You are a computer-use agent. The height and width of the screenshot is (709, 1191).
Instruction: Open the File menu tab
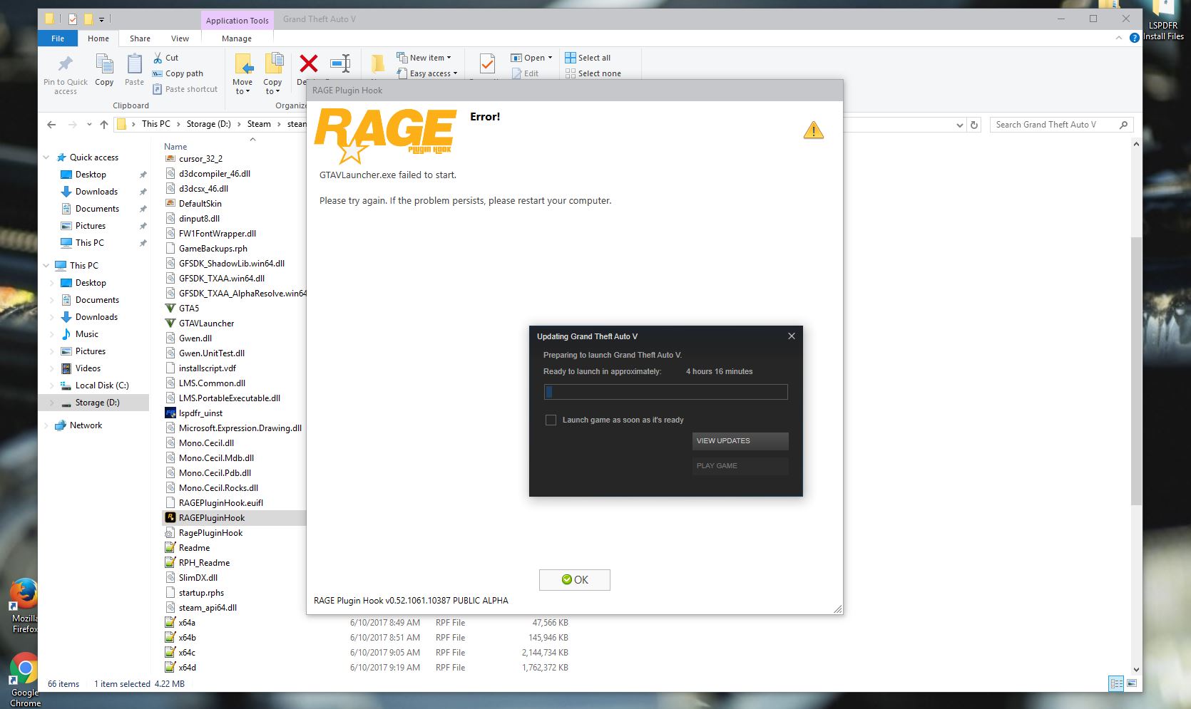(x=58, y=38)
